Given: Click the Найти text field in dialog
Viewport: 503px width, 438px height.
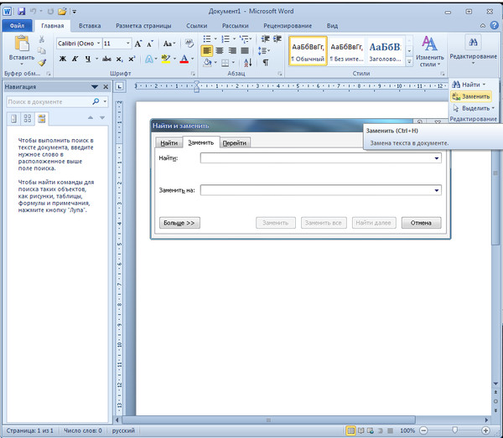Looking at the screenshot, I should [321, 158].
